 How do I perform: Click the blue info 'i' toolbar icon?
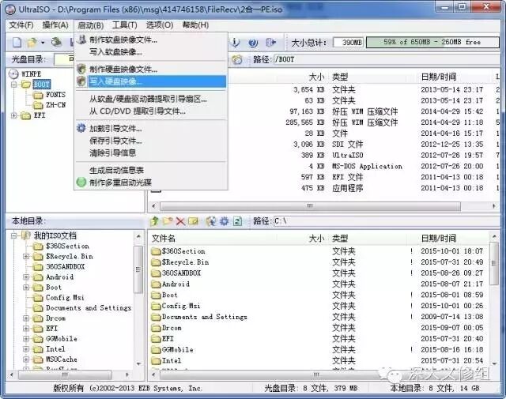point(236,42)
